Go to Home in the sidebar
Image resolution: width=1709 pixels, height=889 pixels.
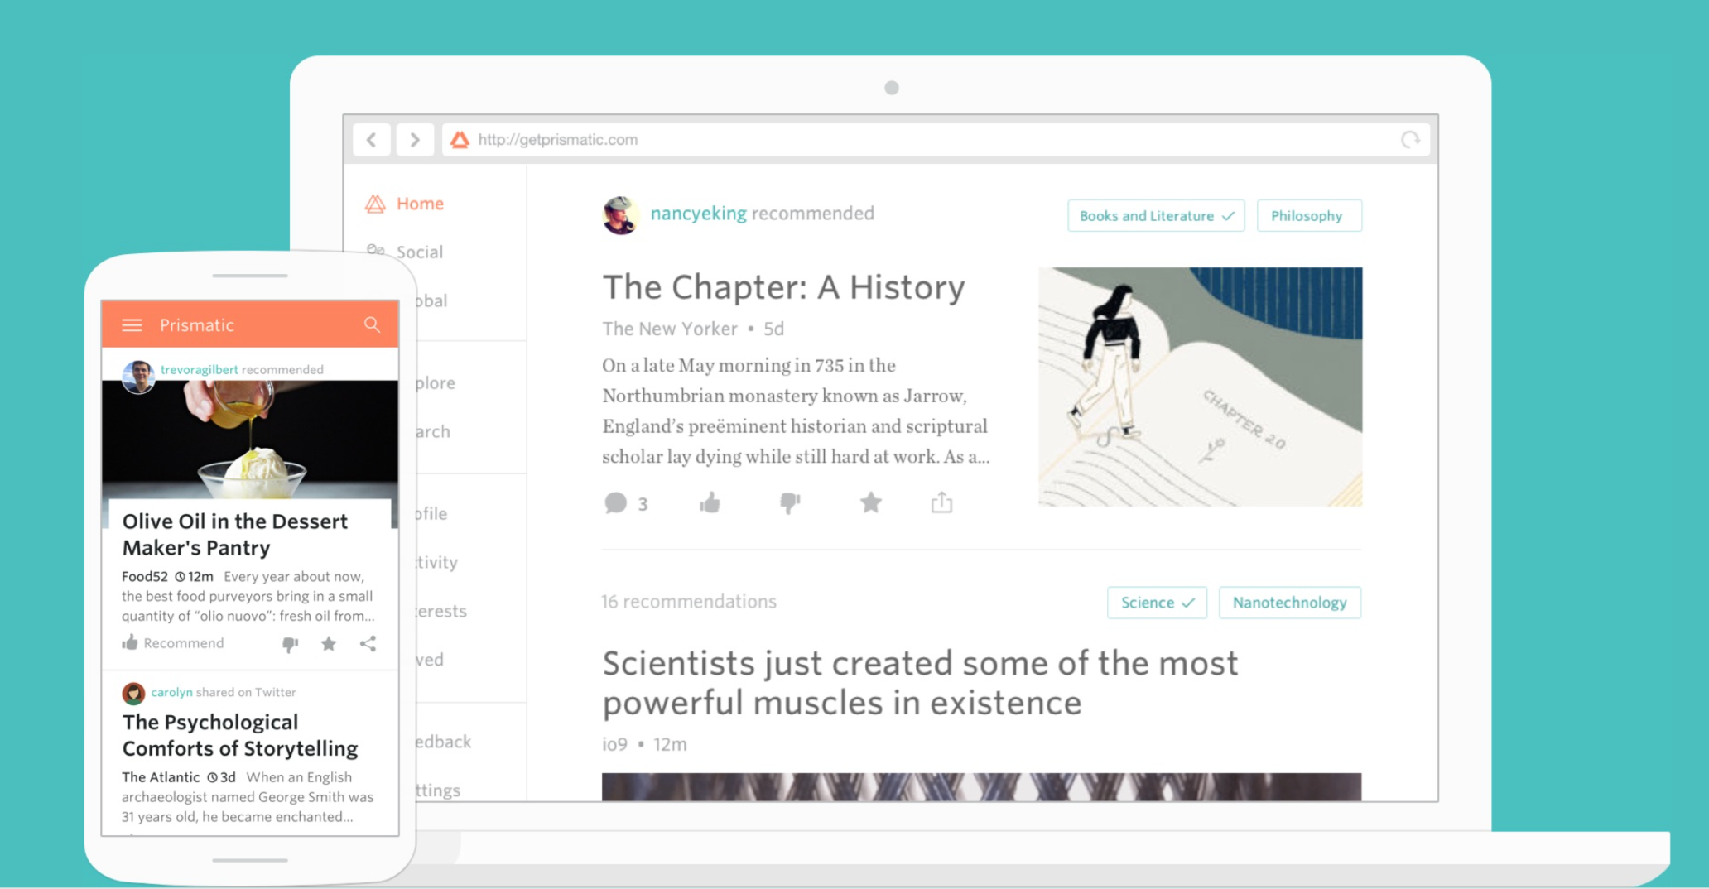(x=419, y=204)
